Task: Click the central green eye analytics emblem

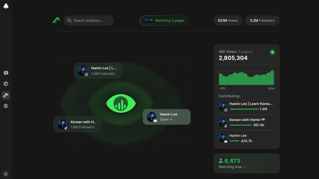Action: (121, 103)
